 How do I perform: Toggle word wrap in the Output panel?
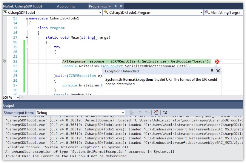pyautogui.click(x=165, y=112)
